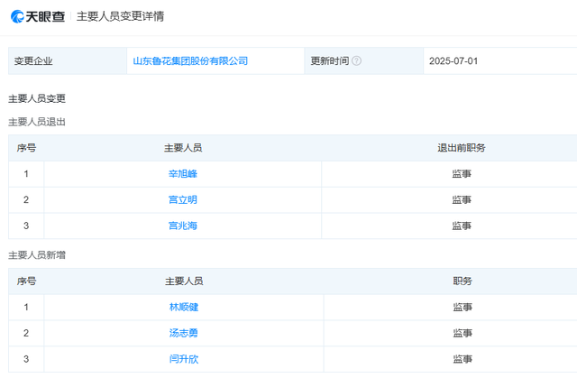Image resolution: width=577 pixels, height=378 pixels.
Task: Open profile of 宫兆海
Action: click(x=183, y=226)
